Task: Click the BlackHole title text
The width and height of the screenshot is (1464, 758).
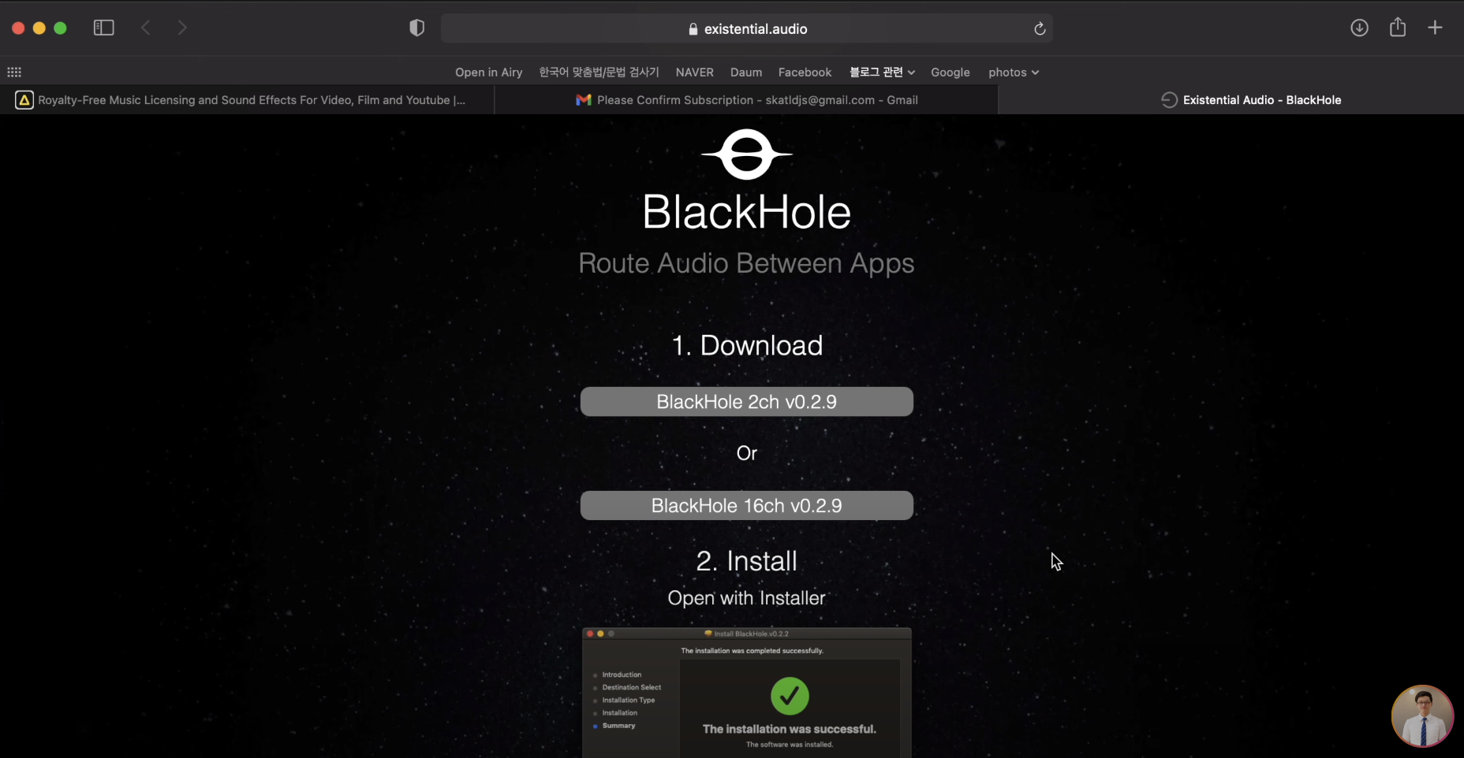Action: point(746,213)
